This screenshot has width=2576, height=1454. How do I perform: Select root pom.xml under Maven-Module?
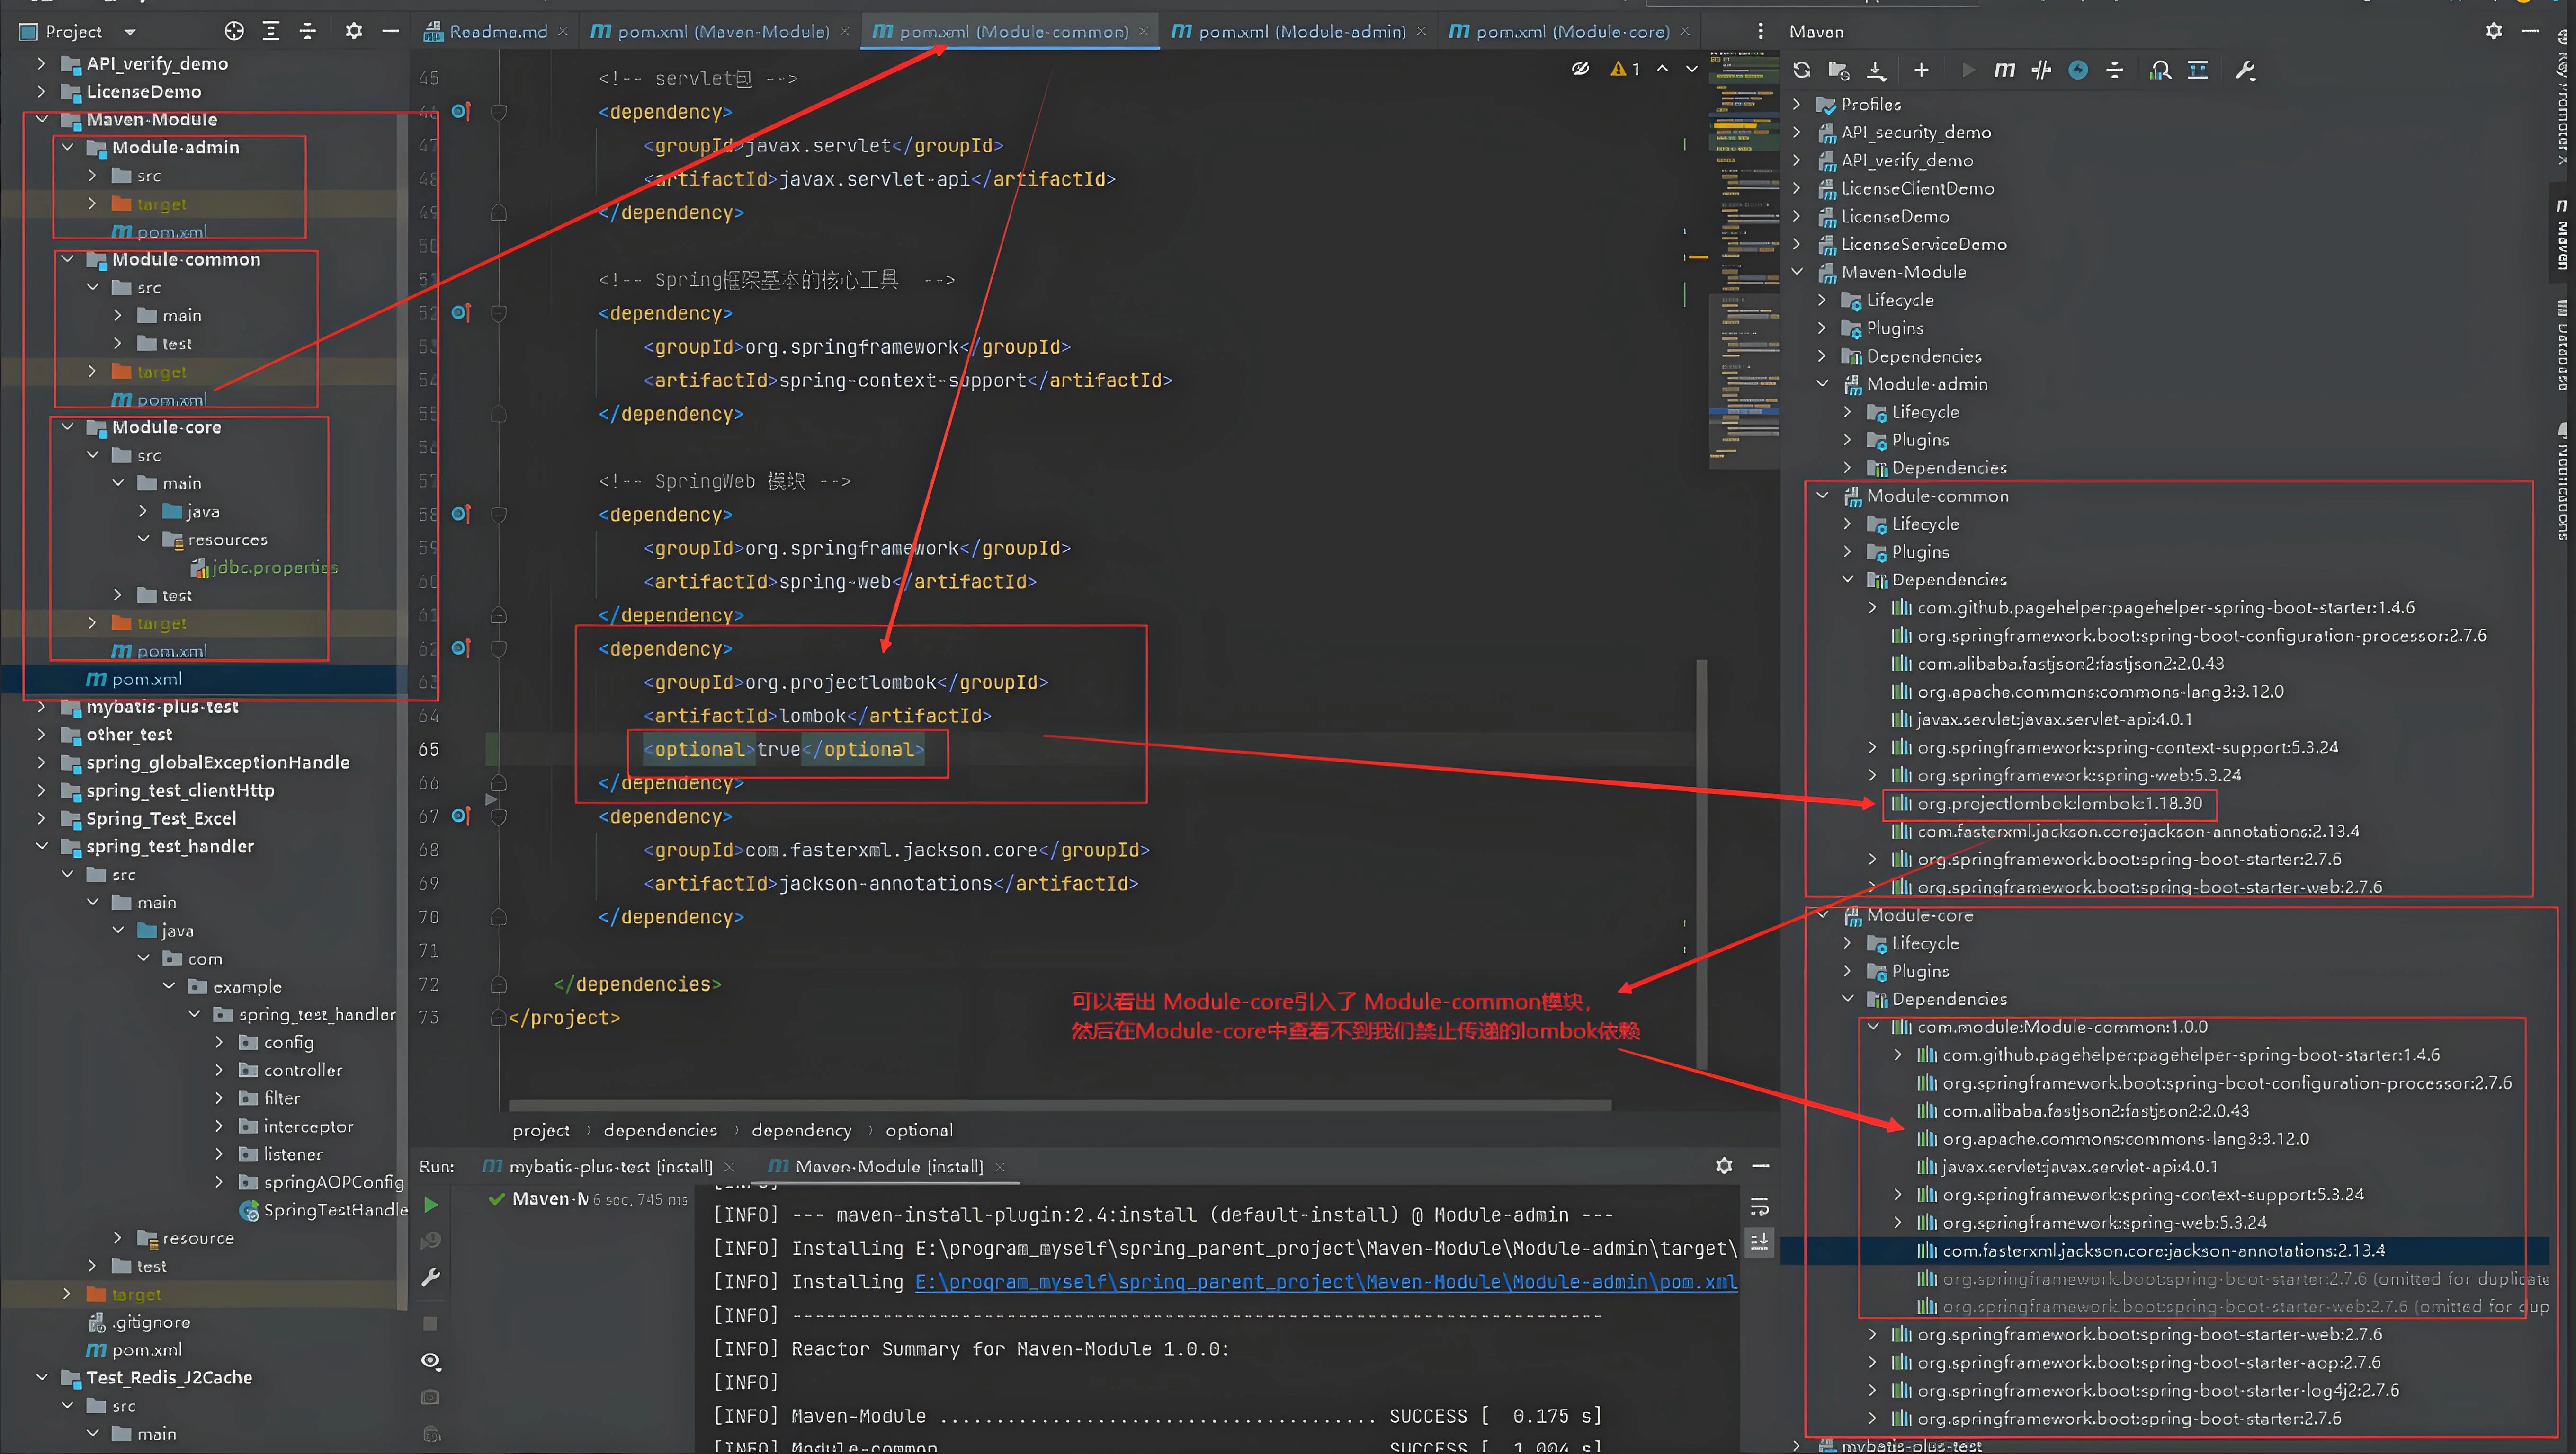146,680
